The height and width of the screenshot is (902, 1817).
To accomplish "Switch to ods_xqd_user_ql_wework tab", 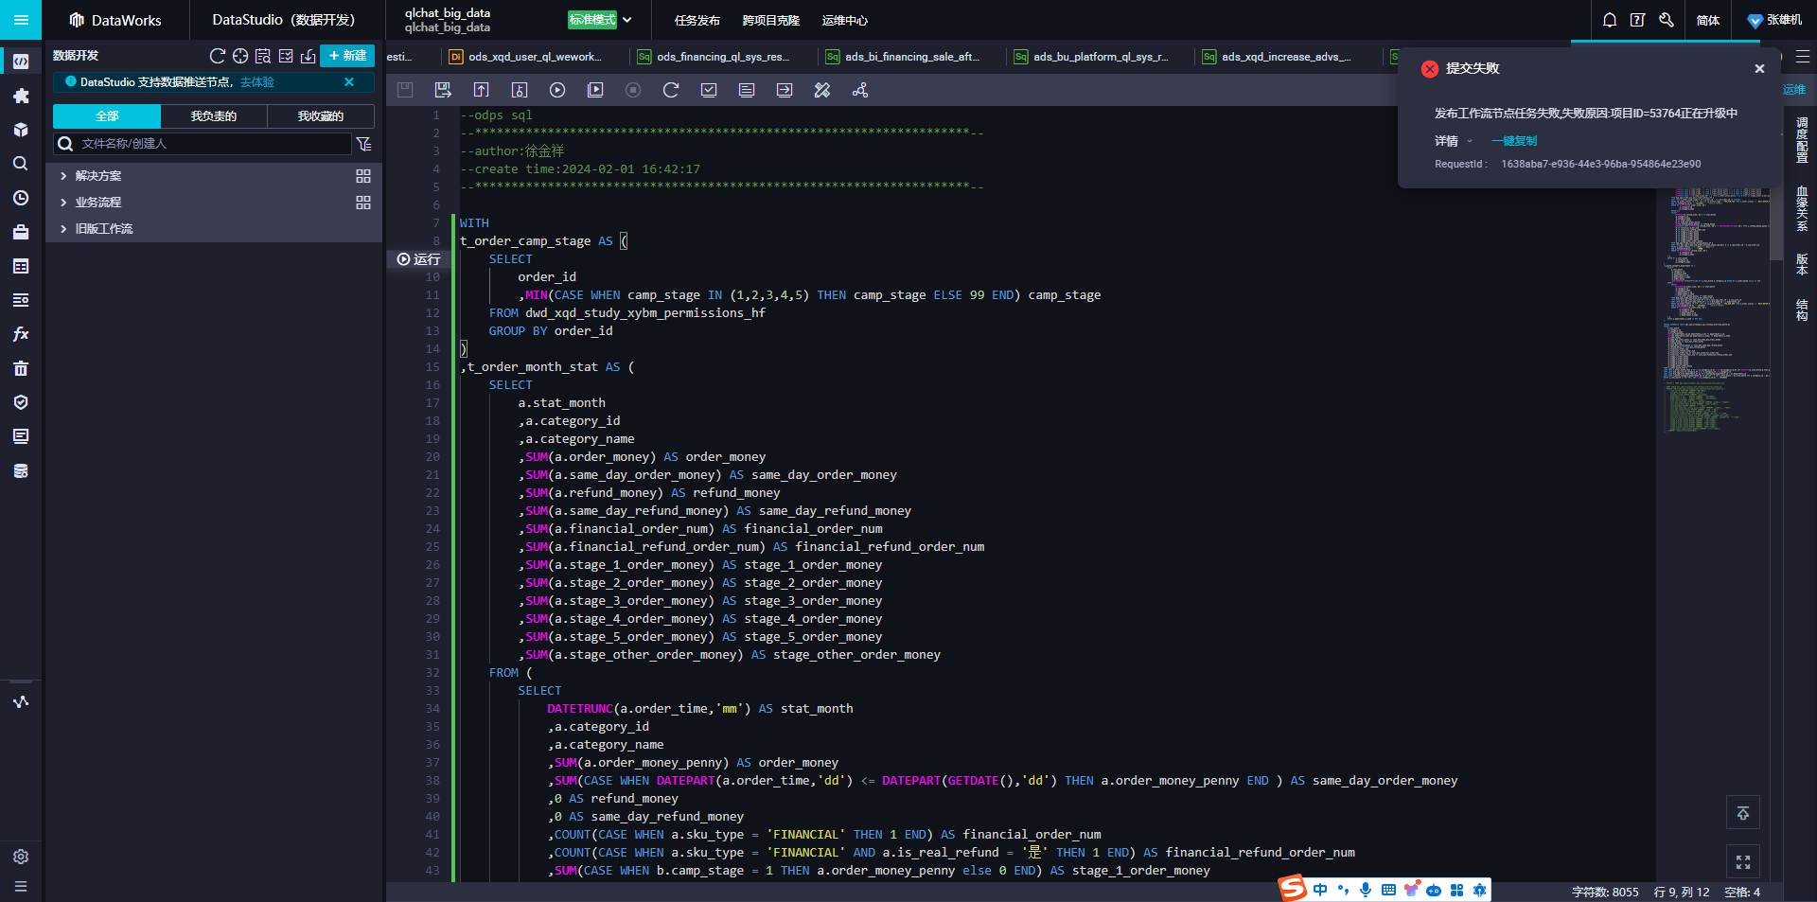I will click(535, 57).
